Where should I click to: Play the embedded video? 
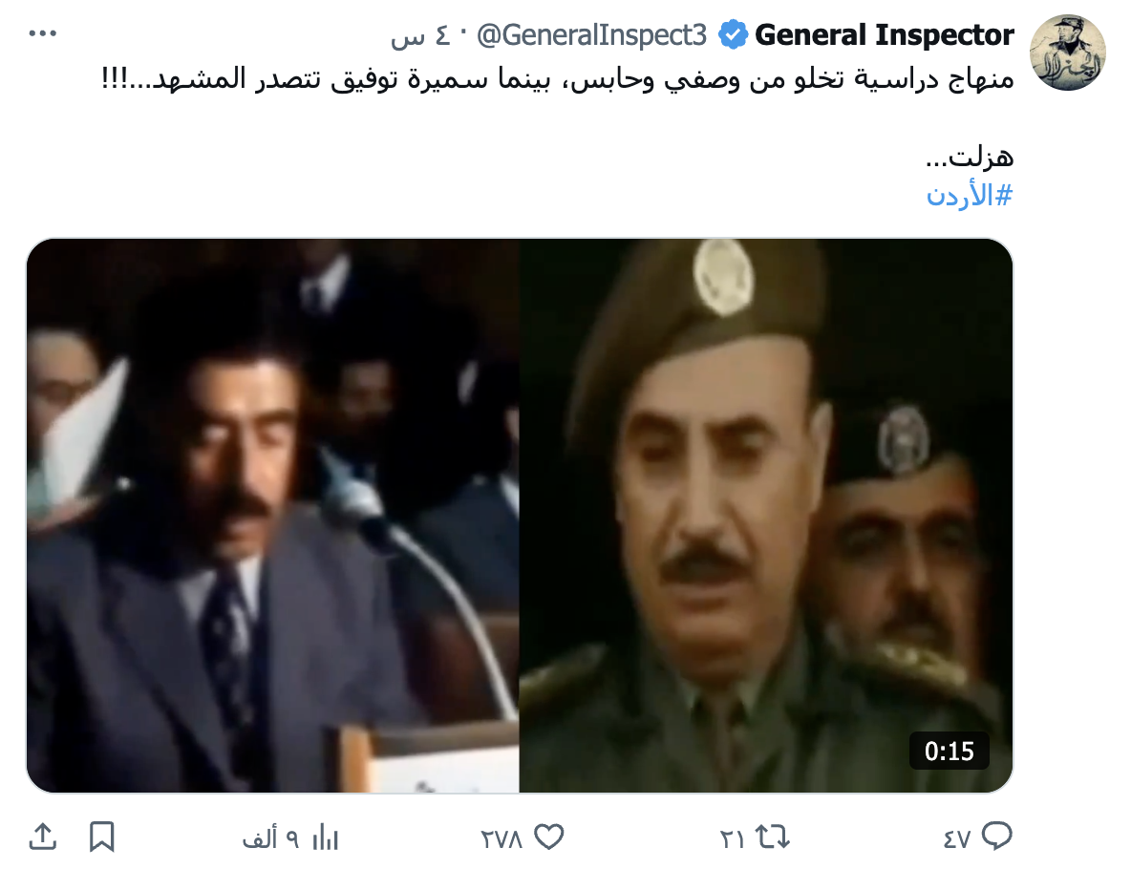520,516
